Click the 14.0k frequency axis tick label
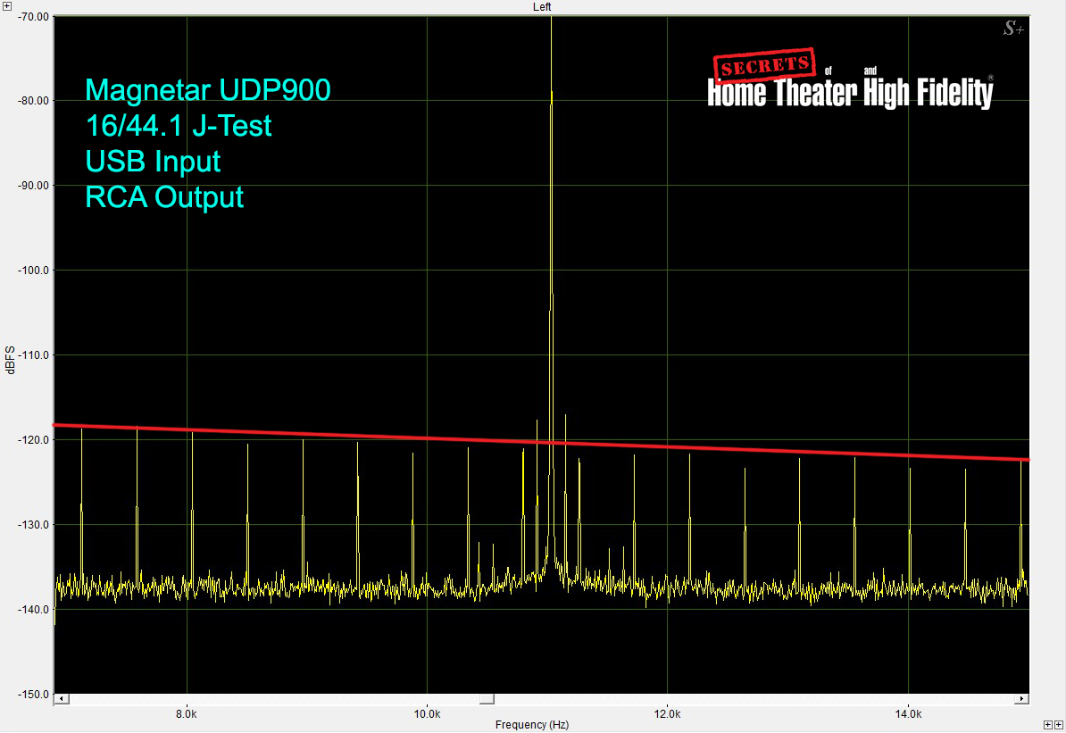Viewport: 1066px width, 733px height. (x=908, y=714)
